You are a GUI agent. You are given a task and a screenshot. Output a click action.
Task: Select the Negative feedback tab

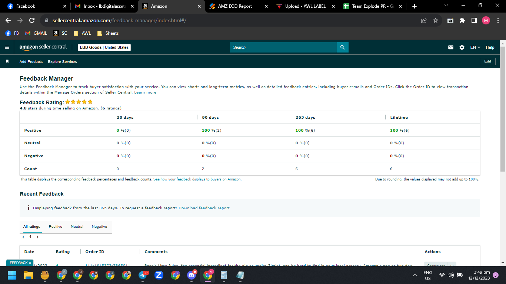(x=99, y=227)
